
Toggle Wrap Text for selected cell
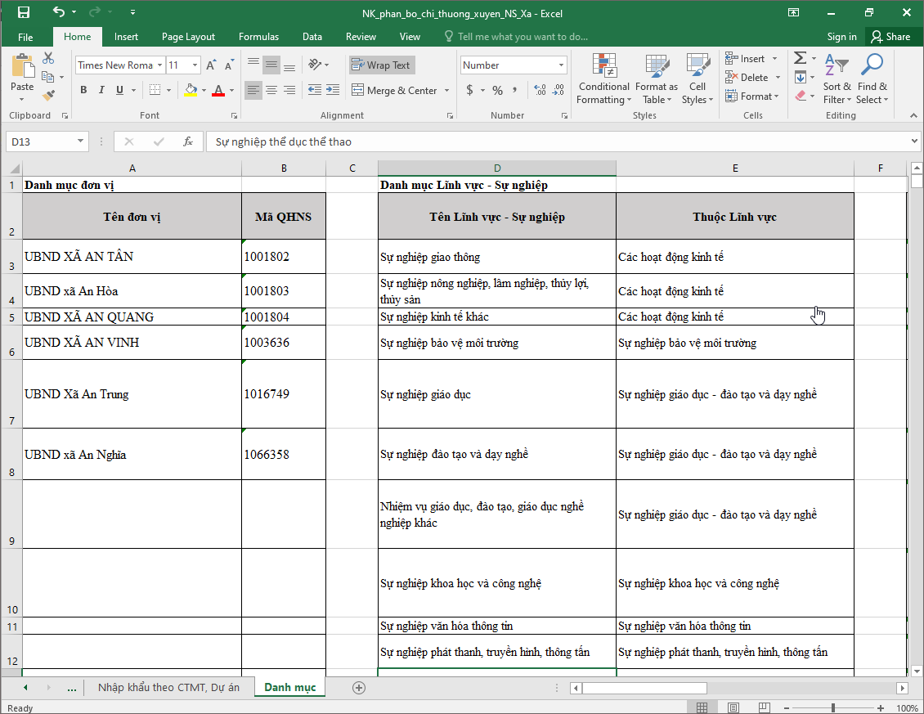coord(381,65)
